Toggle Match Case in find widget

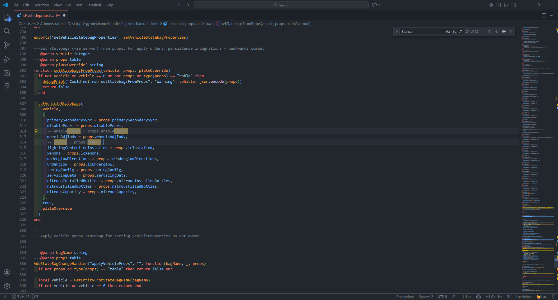pyautogui.click(x=448, y=31)
